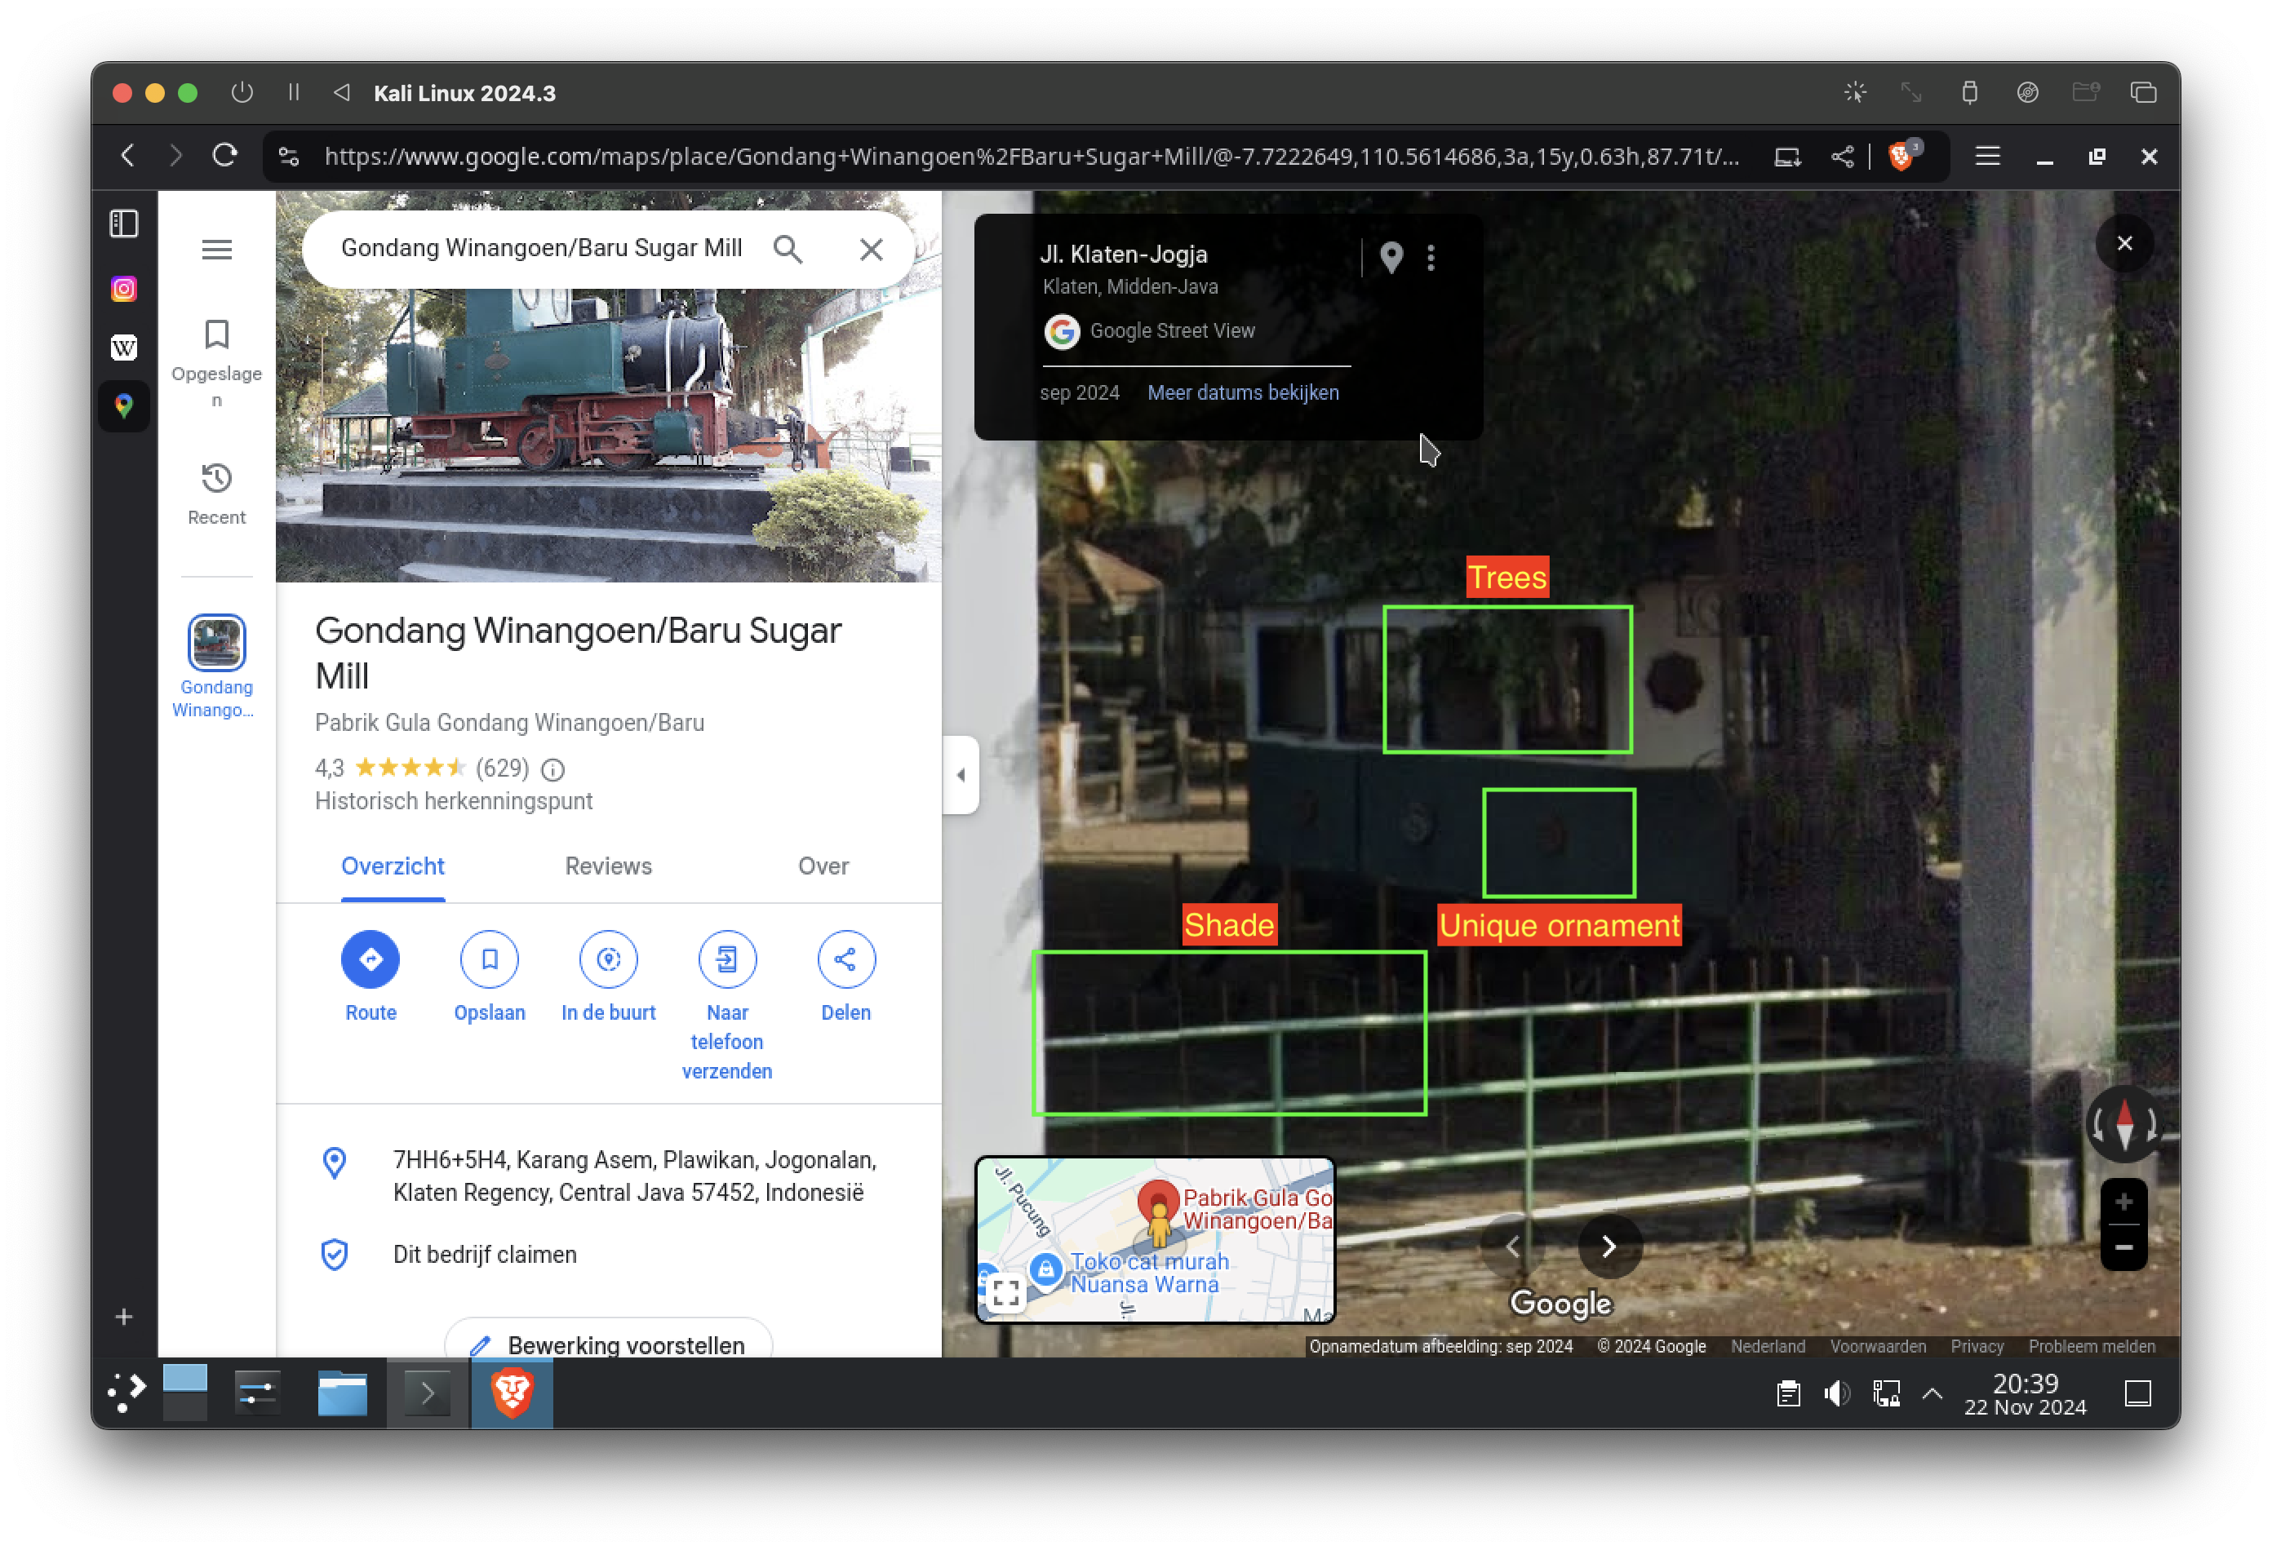Pause the Kali Linux virtual machine

coord(293,93)
